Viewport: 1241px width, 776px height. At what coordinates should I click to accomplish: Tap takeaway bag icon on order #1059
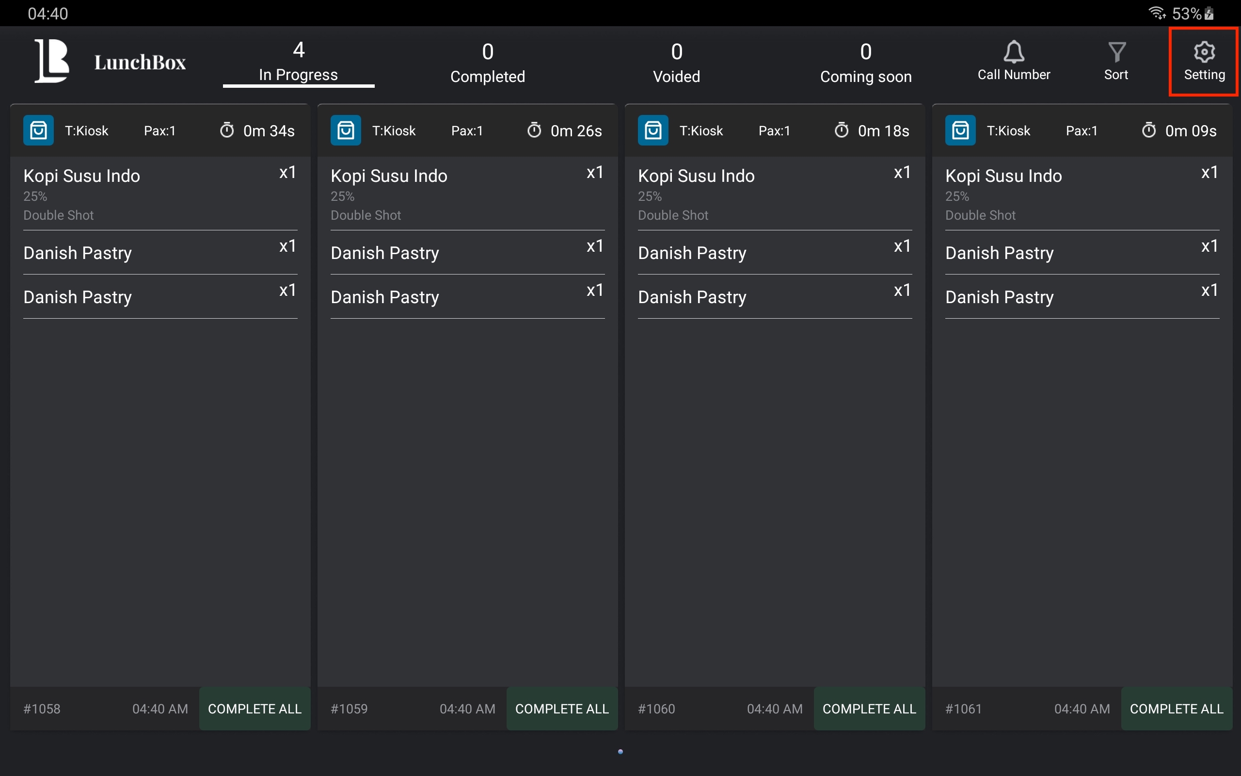(346, 130)
